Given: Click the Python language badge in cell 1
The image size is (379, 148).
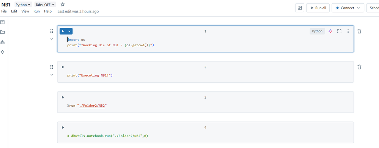Looking at the screenshot, I should (x=317, y=31).
